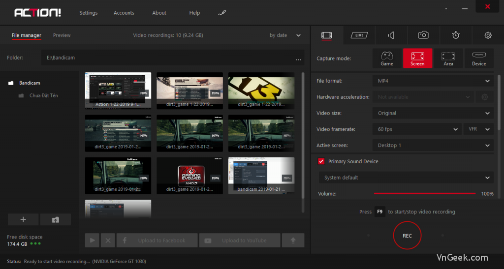Toggle Primary Sound Device checkbox
This screenshot has width=504, height=269.
click(321, 161)
